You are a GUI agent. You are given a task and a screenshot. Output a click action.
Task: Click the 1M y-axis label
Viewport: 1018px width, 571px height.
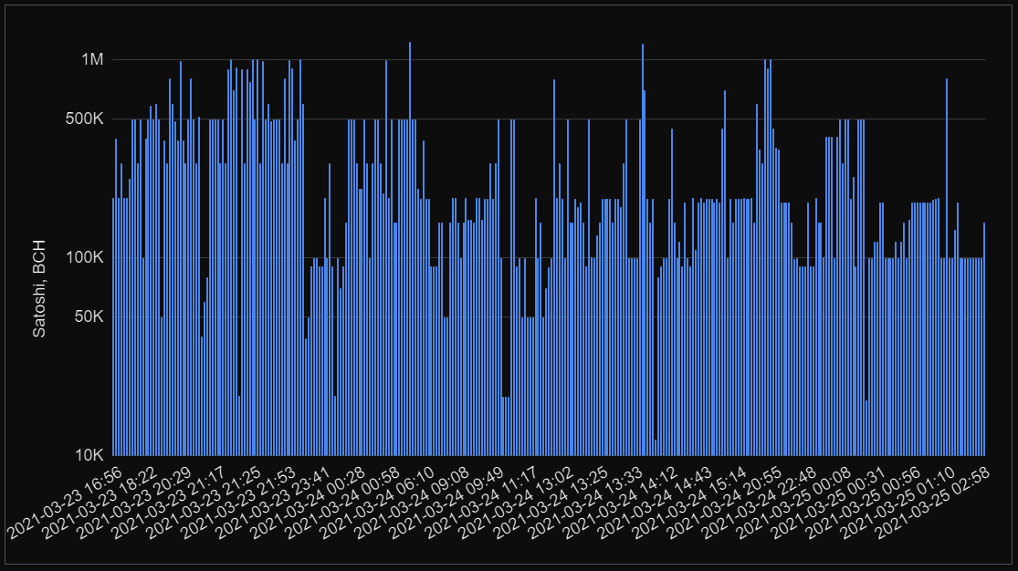click(92, 59)
